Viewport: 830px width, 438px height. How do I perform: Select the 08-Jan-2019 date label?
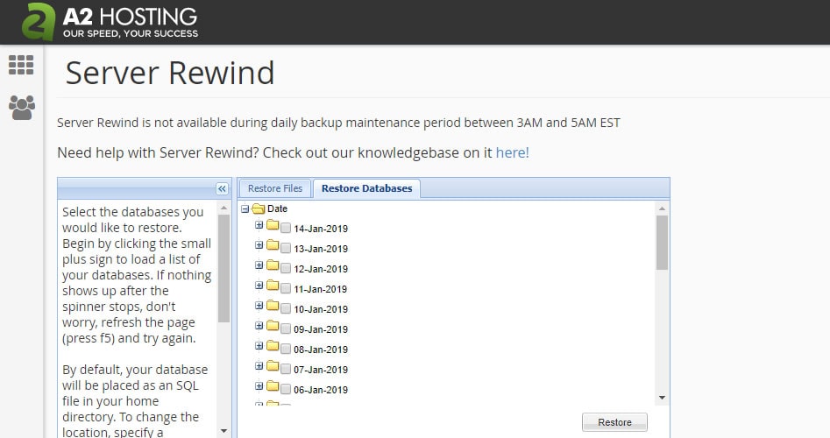pos(321,350)
